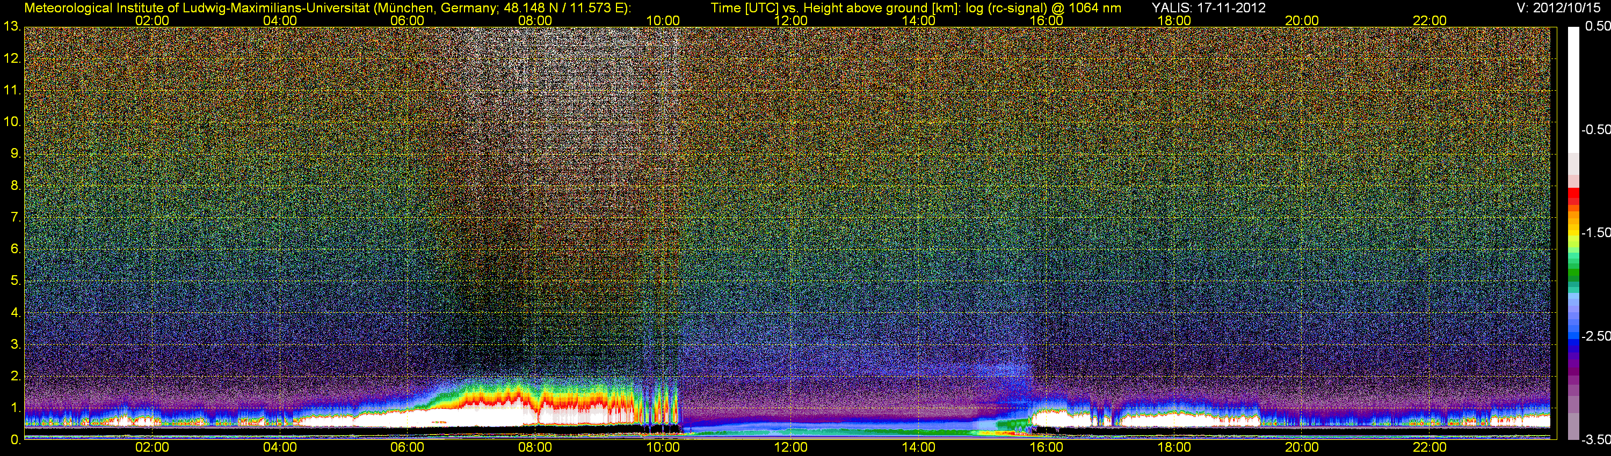Viewport: 1611px width, 456px height.
Task: Click the bottom axis 20:00 time label
Action: (x=1302, y=447)
